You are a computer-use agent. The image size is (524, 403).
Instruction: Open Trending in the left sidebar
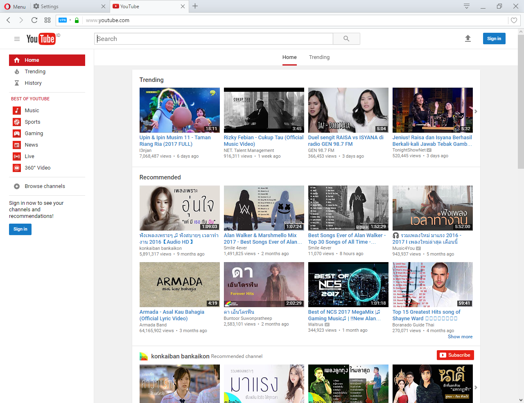tap(35, 72)
